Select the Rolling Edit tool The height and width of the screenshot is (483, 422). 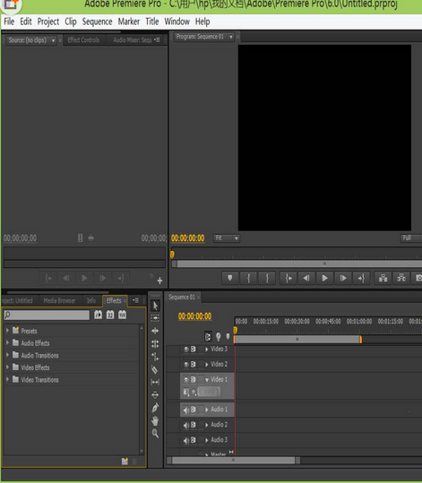point(155,343)
